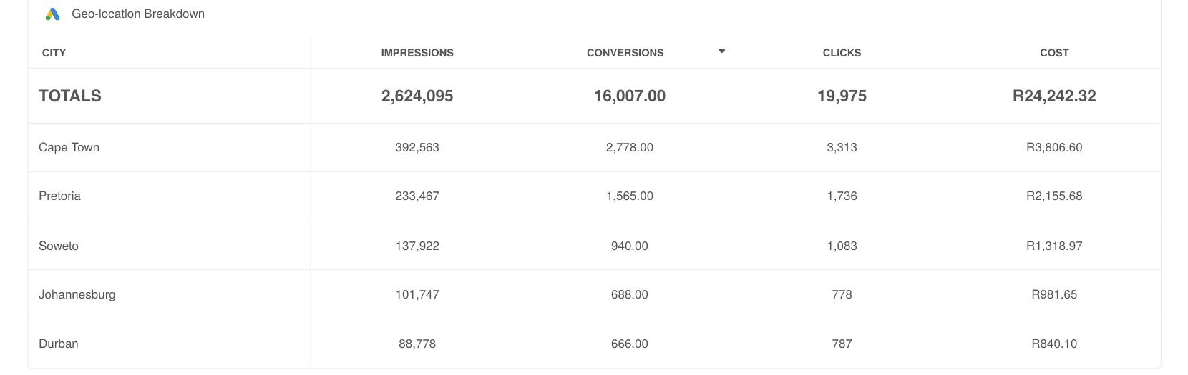Screen dimensions: 1188x375
Task: Select the Cape Town row
Action: pos(594,148)
